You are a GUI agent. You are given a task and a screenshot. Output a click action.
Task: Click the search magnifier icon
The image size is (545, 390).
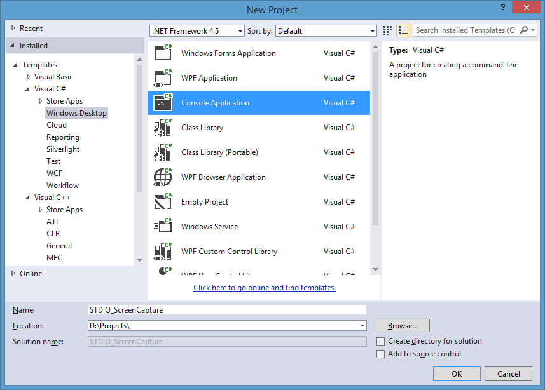click(523, 30)
